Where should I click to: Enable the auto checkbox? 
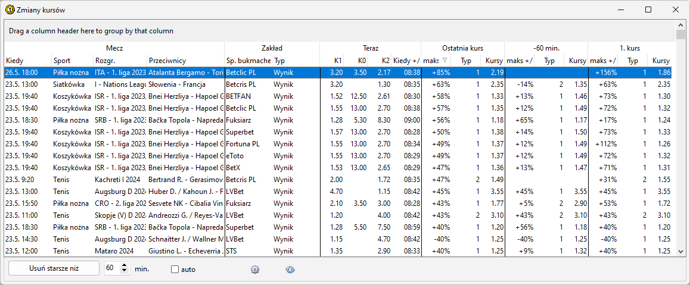[x=175, y=270]
